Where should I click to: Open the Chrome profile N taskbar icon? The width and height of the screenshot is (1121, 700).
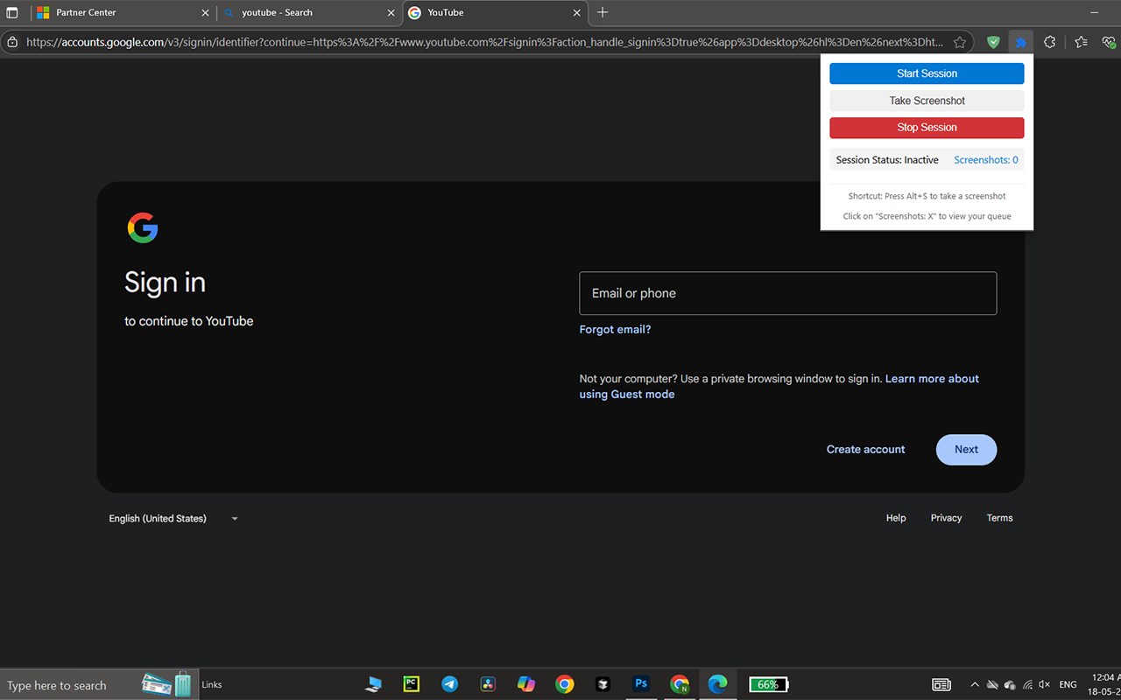pyautogui.click(x=680, y=684)
